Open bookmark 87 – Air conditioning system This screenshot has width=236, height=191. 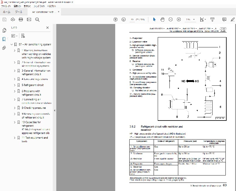(35, 44)
